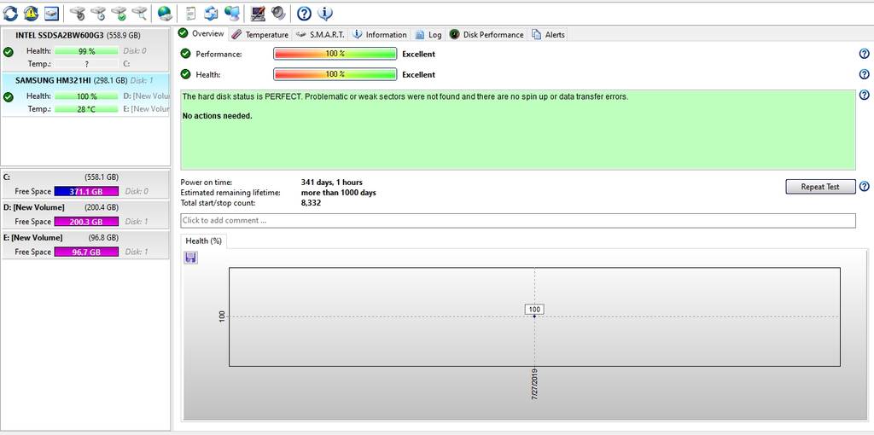Select the C: partition entry
This screenshot has width=874, height=435.
click(85, 183)
